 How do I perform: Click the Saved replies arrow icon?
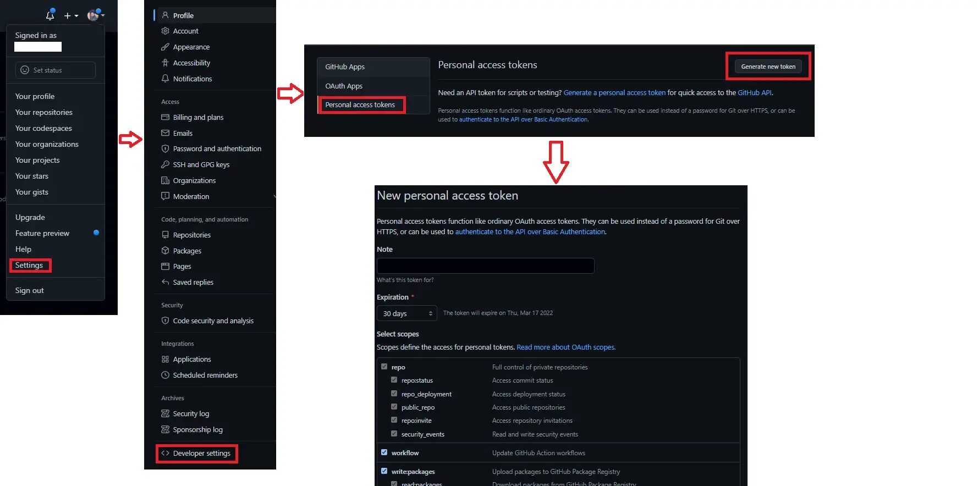pyautogui.click(x=165, y=282)
